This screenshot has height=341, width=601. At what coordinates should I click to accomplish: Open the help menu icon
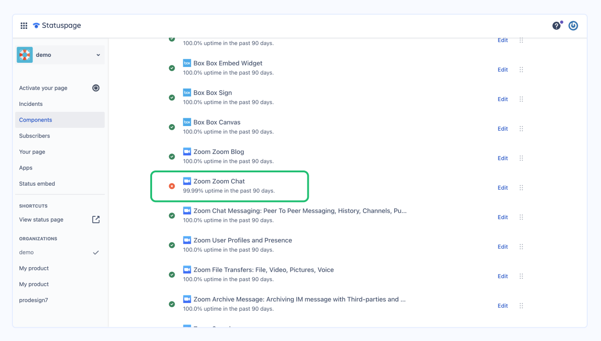tap(556, 25)
